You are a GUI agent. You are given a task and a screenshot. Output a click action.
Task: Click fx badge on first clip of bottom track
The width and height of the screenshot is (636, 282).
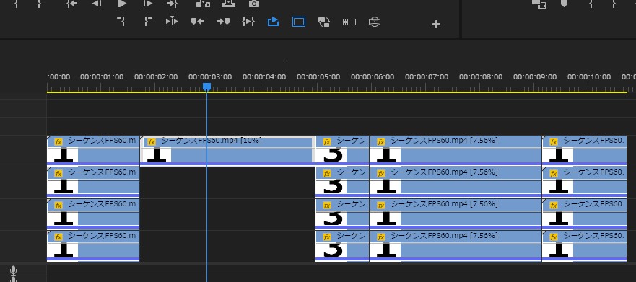[x=58, y=237]
